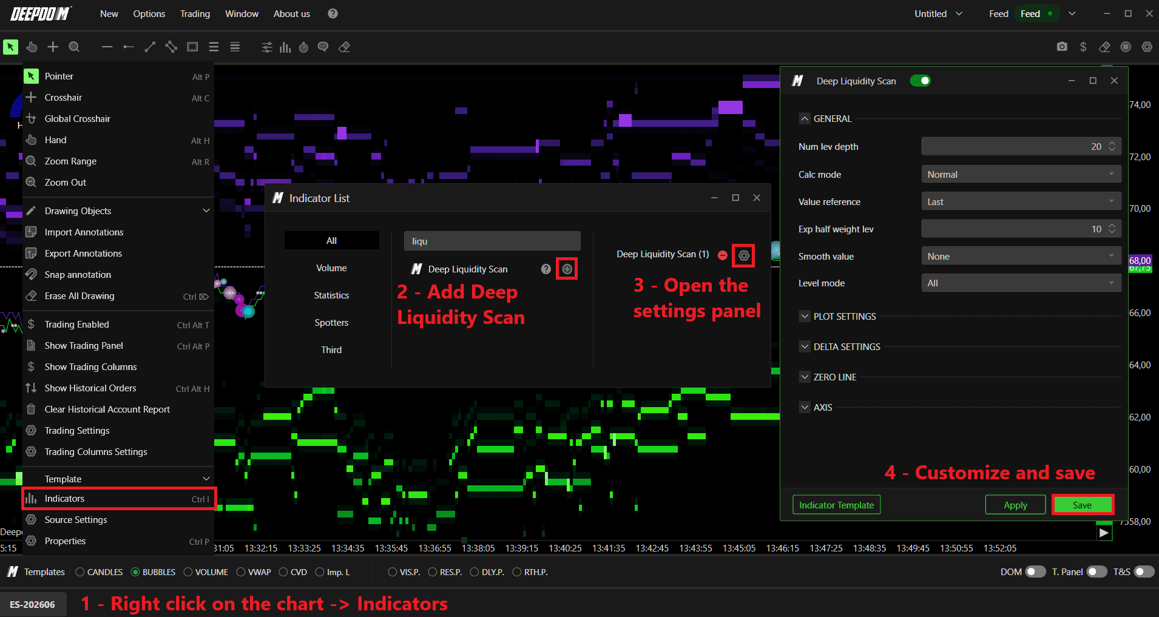Choose Indicators from the context menu
Viewport: 1159px width, 617px height.
118,499
